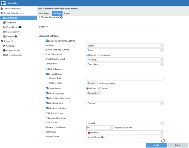Click the Datasets icon in sidebar

[4, 36]
